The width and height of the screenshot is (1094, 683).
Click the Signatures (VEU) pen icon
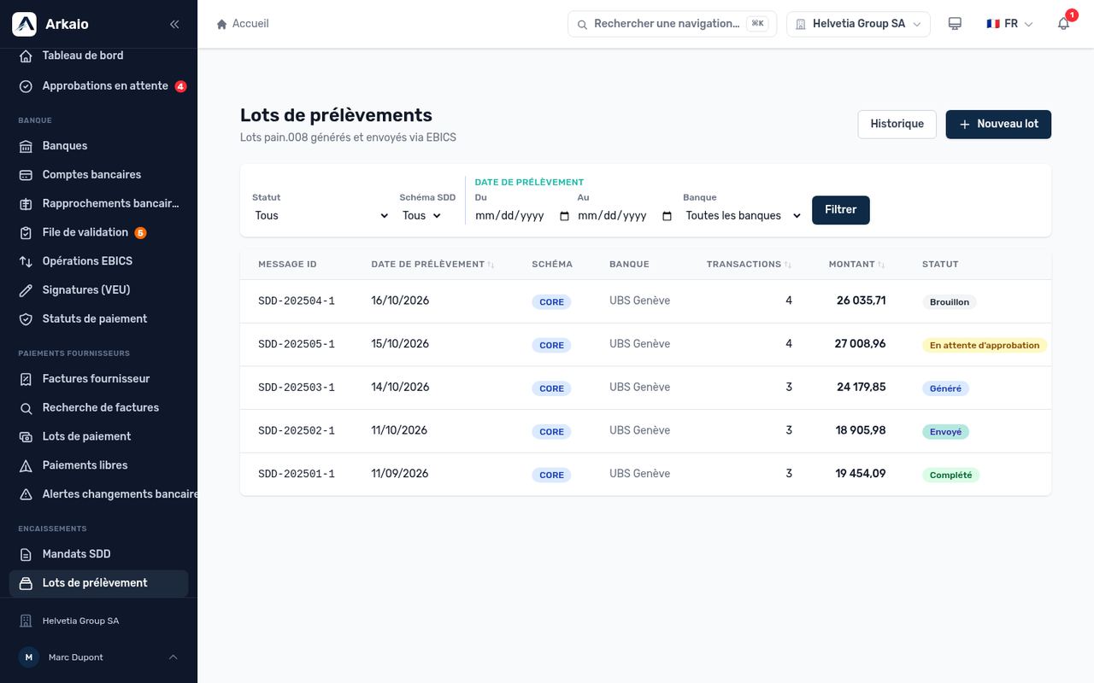click(x=26, y=290)
